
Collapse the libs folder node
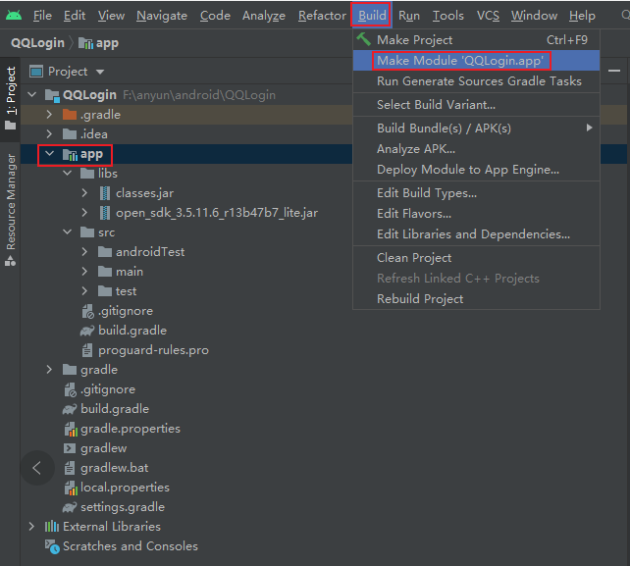(67, 174)
